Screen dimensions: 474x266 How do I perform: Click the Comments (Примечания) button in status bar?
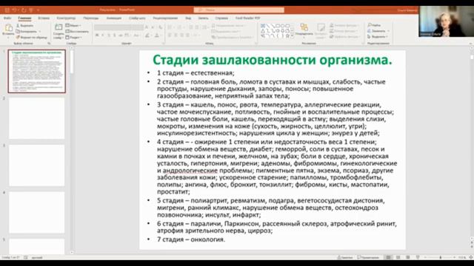pyautogui.click(x=368, y=258)
